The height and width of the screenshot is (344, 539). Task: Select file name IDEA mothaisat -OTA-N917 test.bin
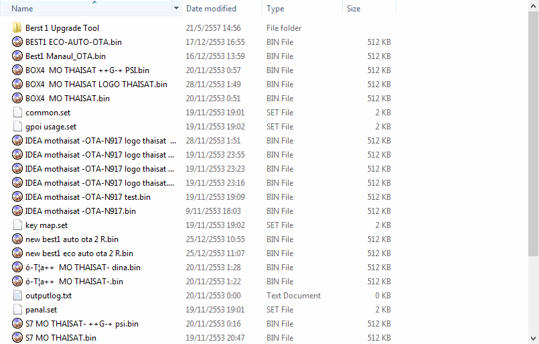click(x=88, y=197)
